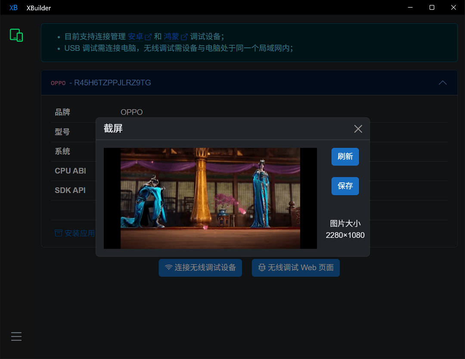Viewport: 465px width, 359px height.
Task: Click the 保存 save button
Action: click(x=345, y=186)
